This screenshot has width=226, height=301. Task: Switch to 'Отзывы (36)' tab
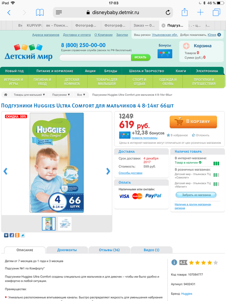[109, 250]
